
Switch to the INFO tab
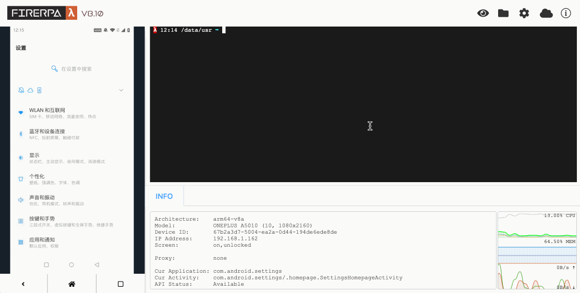click(164, 196)
